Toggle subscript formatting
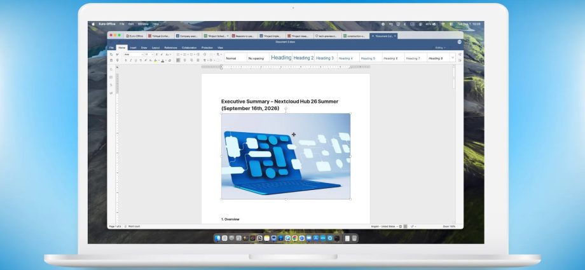This screenshot has width=585, height=270. [x=150, y=60]
